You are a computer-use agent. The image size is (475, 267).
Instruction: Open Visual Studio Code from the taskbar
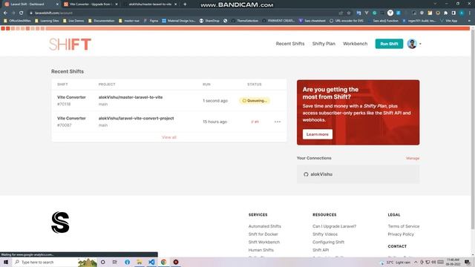pyautogui.click(x=151, y=262)
